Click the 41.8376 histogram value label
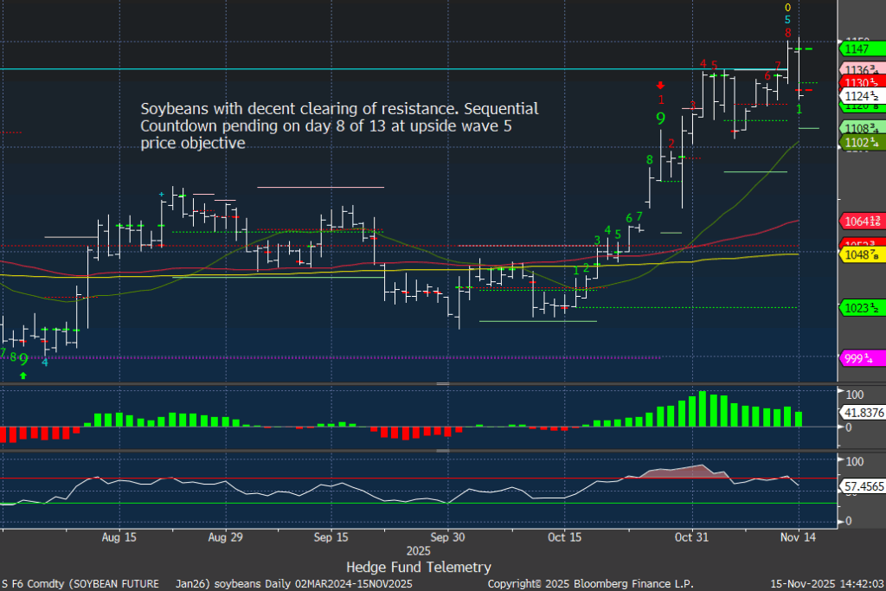886x591 pixels. (862, 413)
